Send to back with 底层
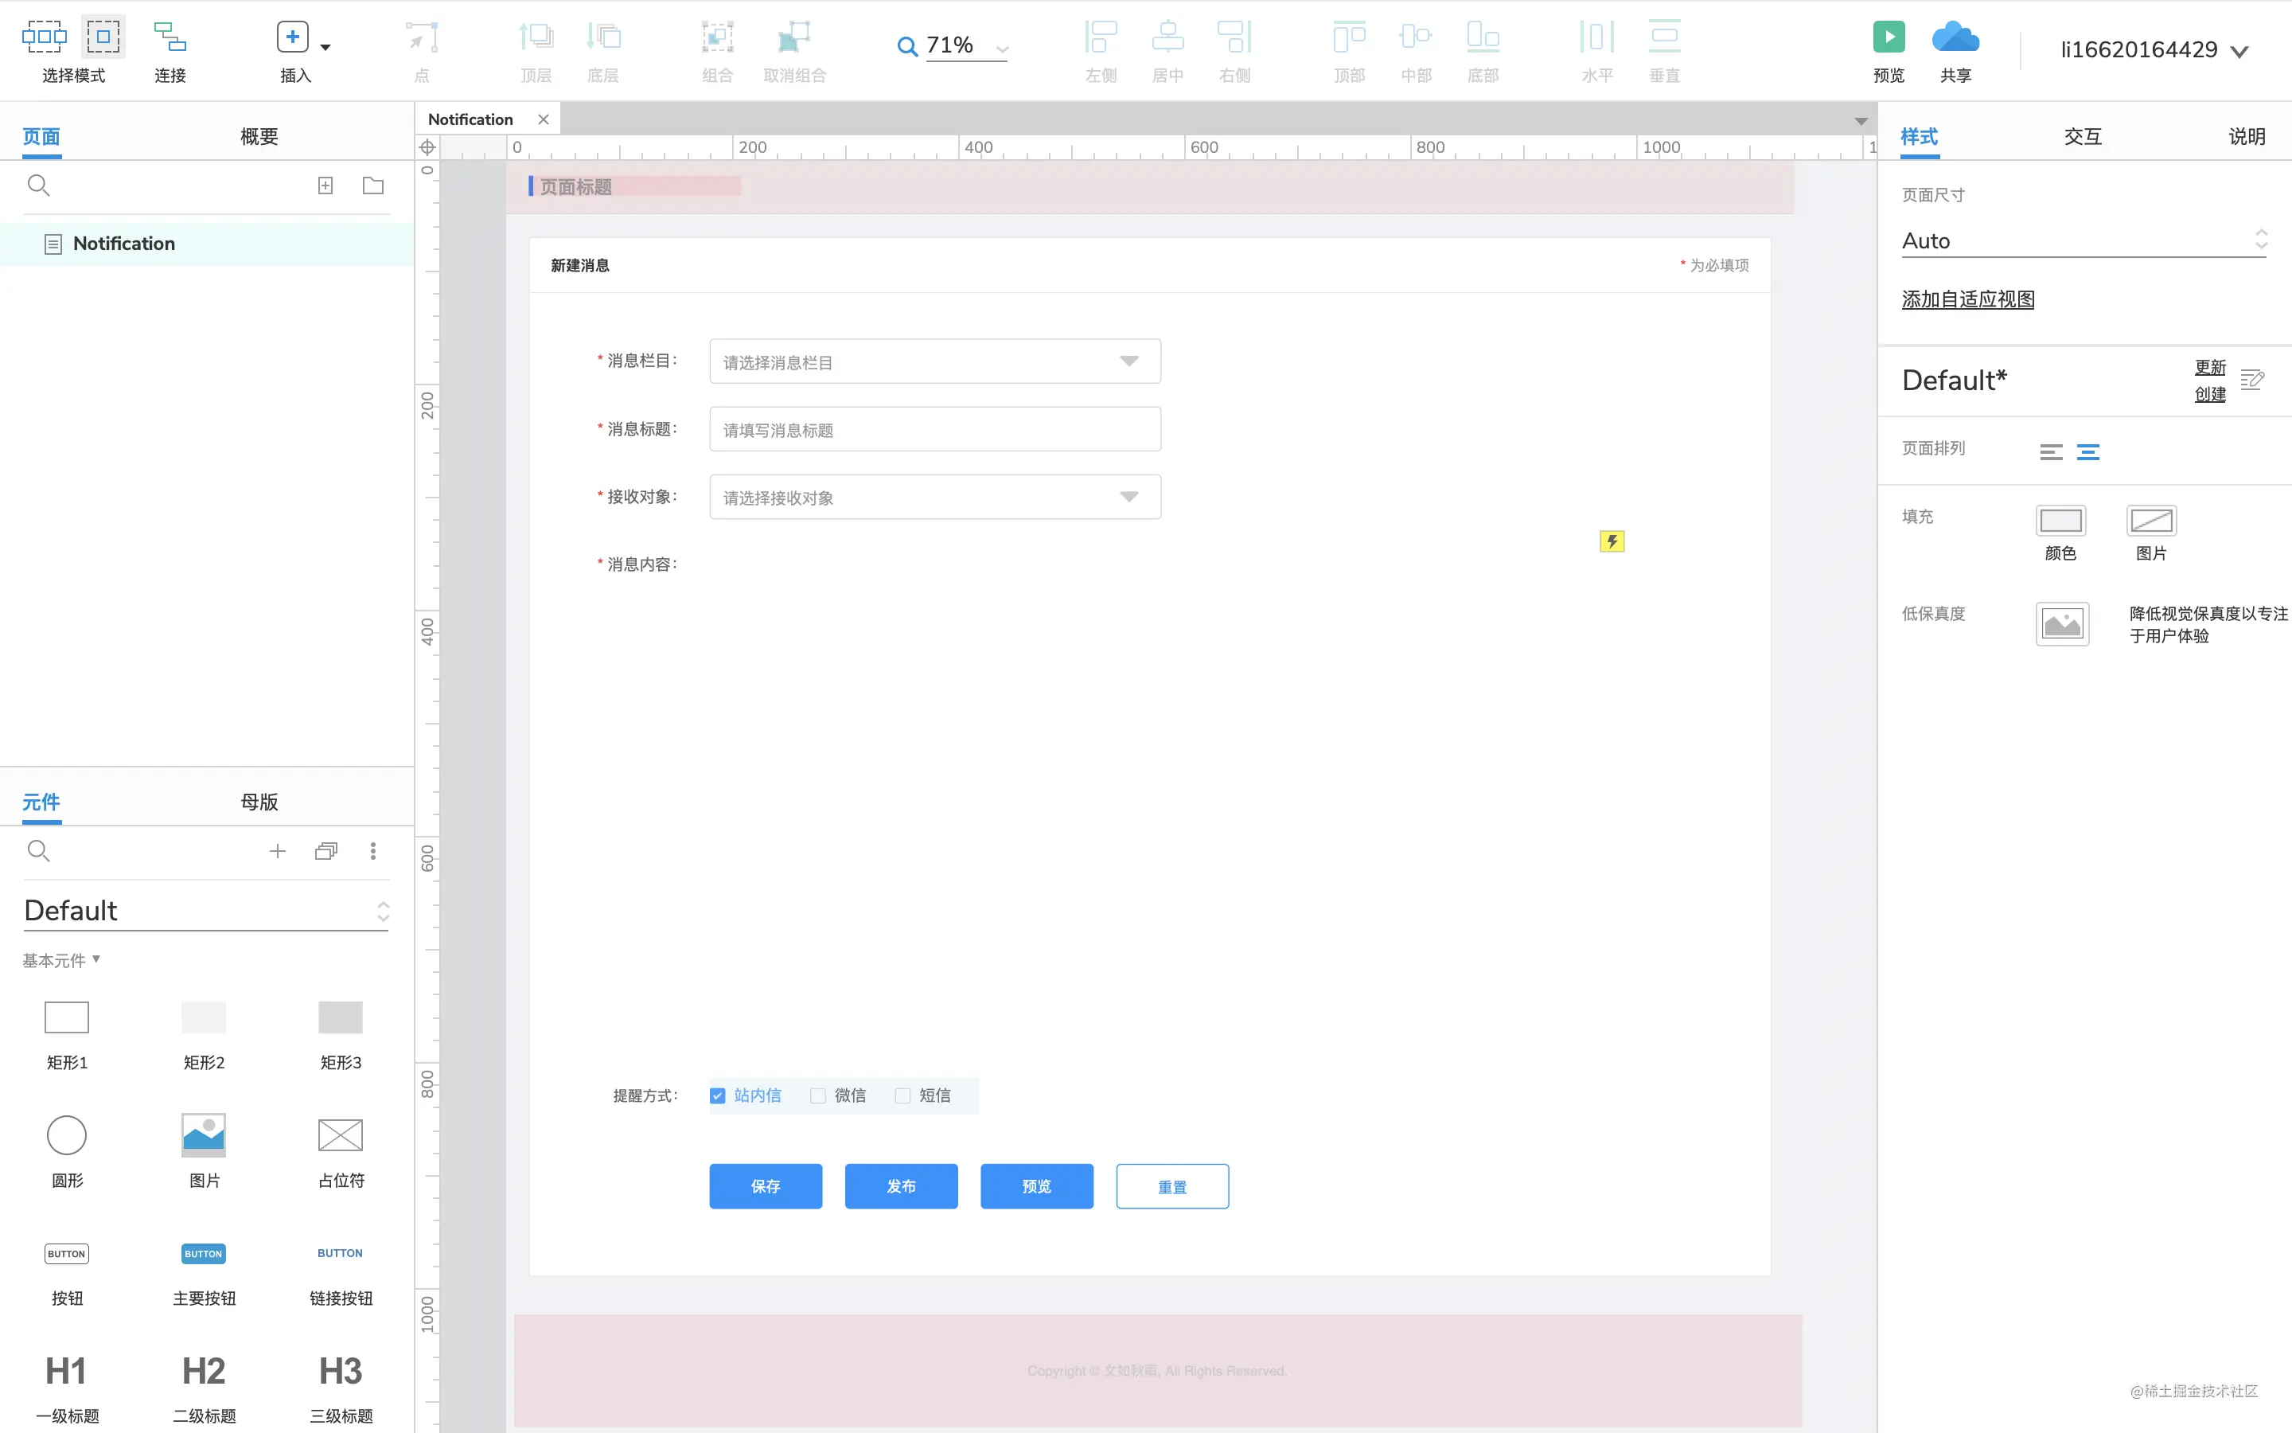The height and width of the screenshot is (1433, 2292). [x=603, y=37]
